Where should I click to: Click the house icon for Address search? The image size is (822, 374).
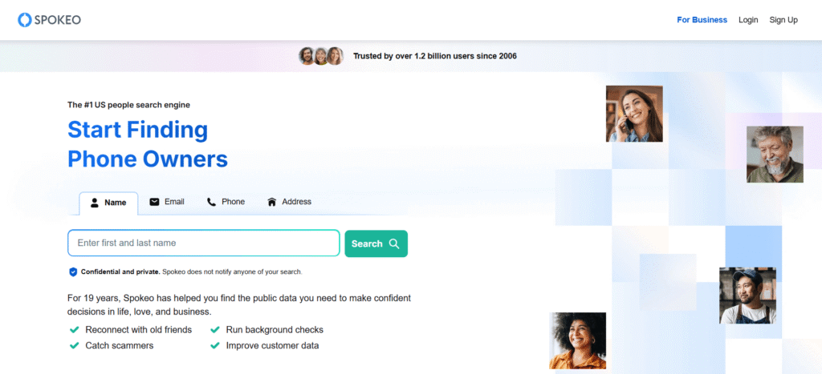click(x=271, y=202)
